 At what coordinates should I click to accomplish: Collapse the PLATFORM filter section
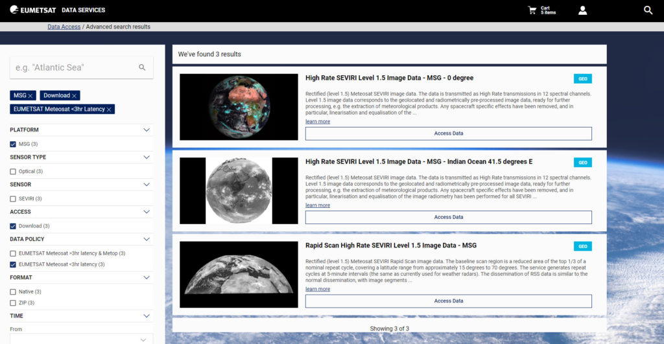tap(147, 130)
